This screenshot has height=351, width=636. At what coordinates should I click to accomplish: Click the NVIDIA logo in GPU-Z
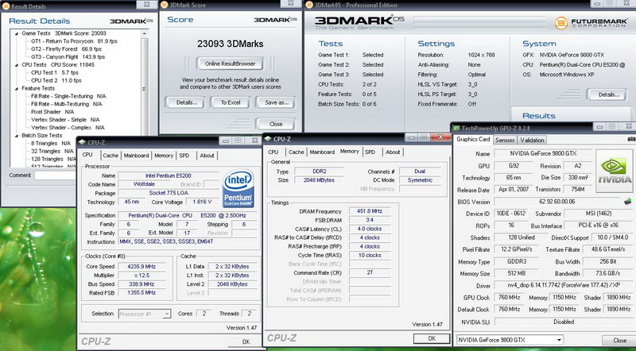614,171
